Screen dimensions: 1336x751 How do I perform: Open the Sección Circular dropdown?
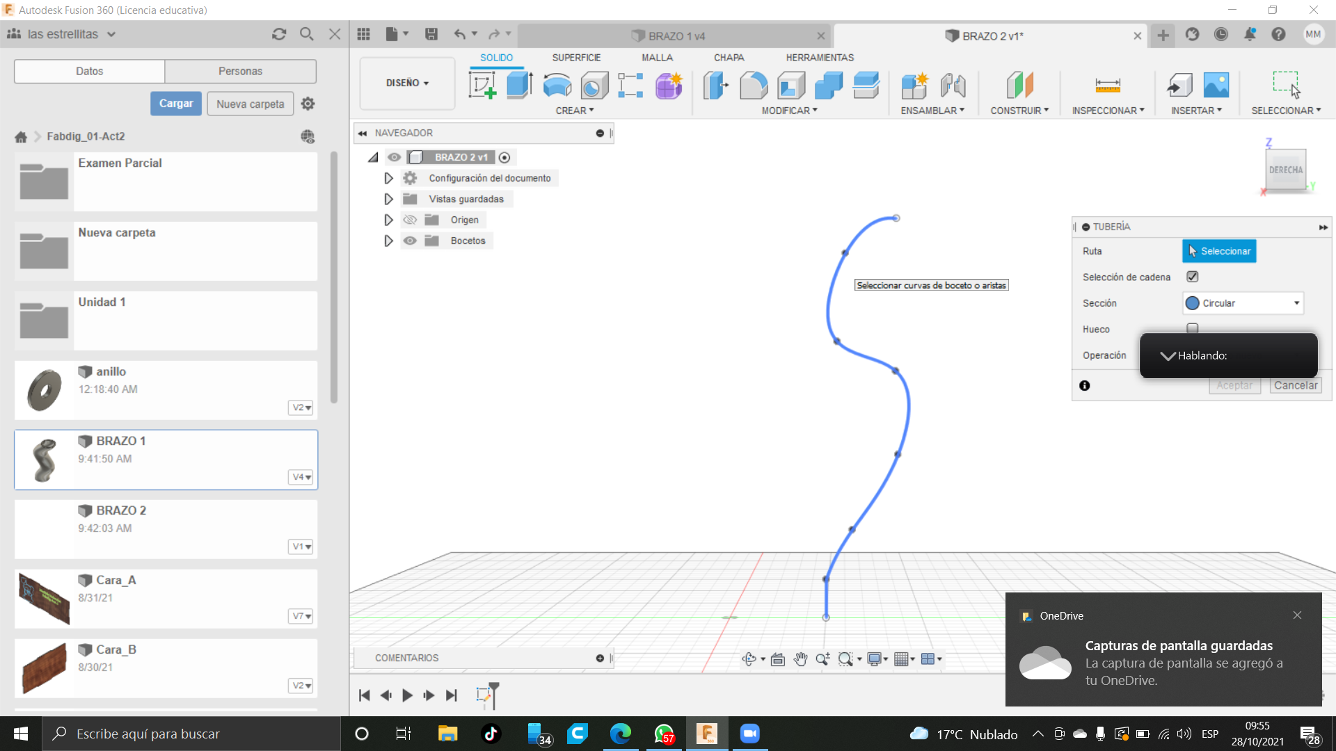click(1243, 303)
